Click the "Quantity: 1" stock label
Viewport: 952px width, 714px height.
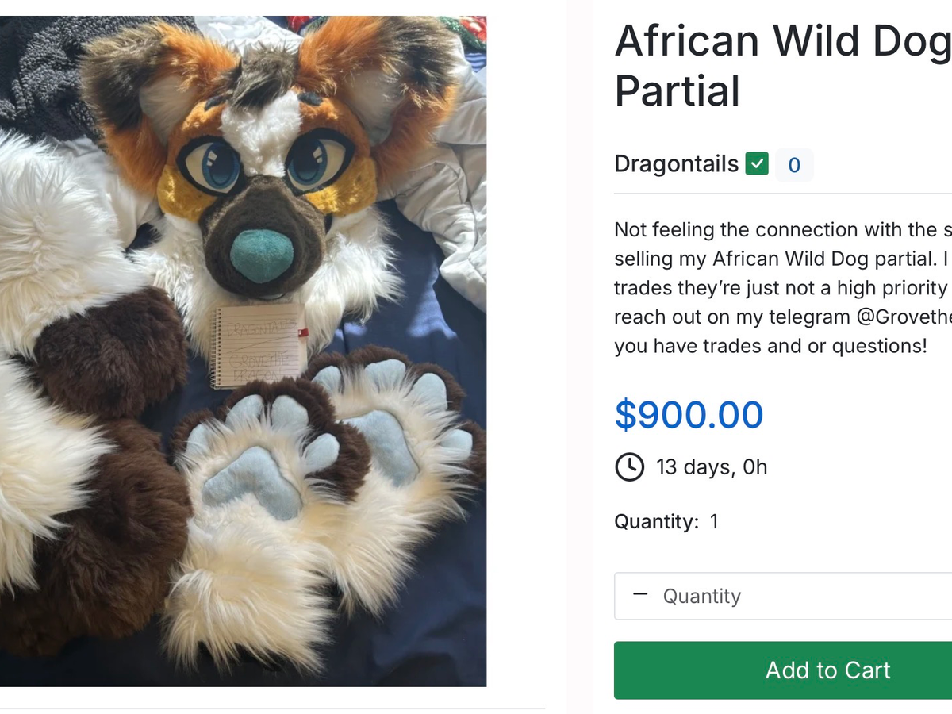[x=666, y=521]
